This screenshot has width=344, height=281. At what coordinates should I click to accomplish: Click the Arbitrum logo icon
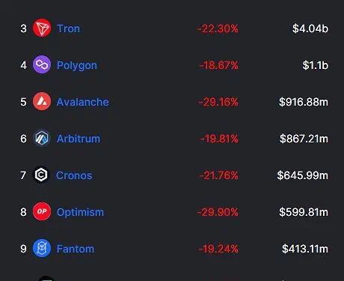pyautogui.click(x=42, y=138)
